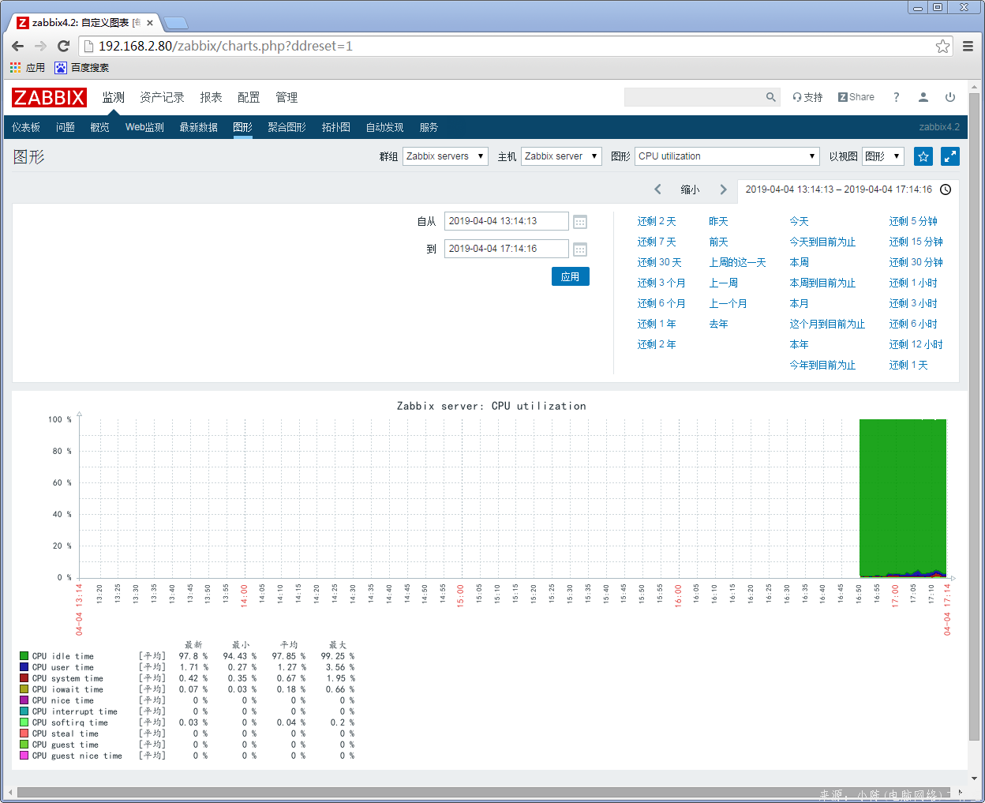The image size is (985, 803).
Task: Open calendar for From date
Action: coord(580,222)
